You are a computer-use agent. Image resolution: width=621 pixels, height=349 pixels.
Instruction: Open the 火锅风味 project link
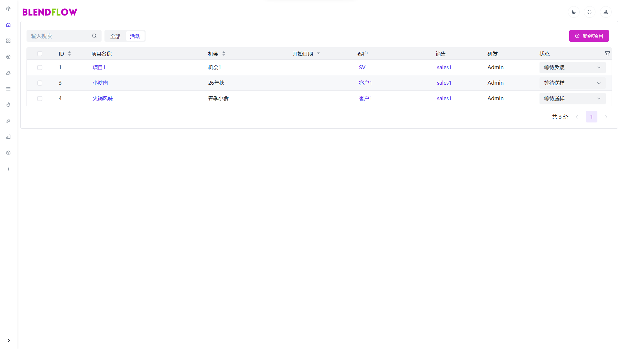pos(103,99)
